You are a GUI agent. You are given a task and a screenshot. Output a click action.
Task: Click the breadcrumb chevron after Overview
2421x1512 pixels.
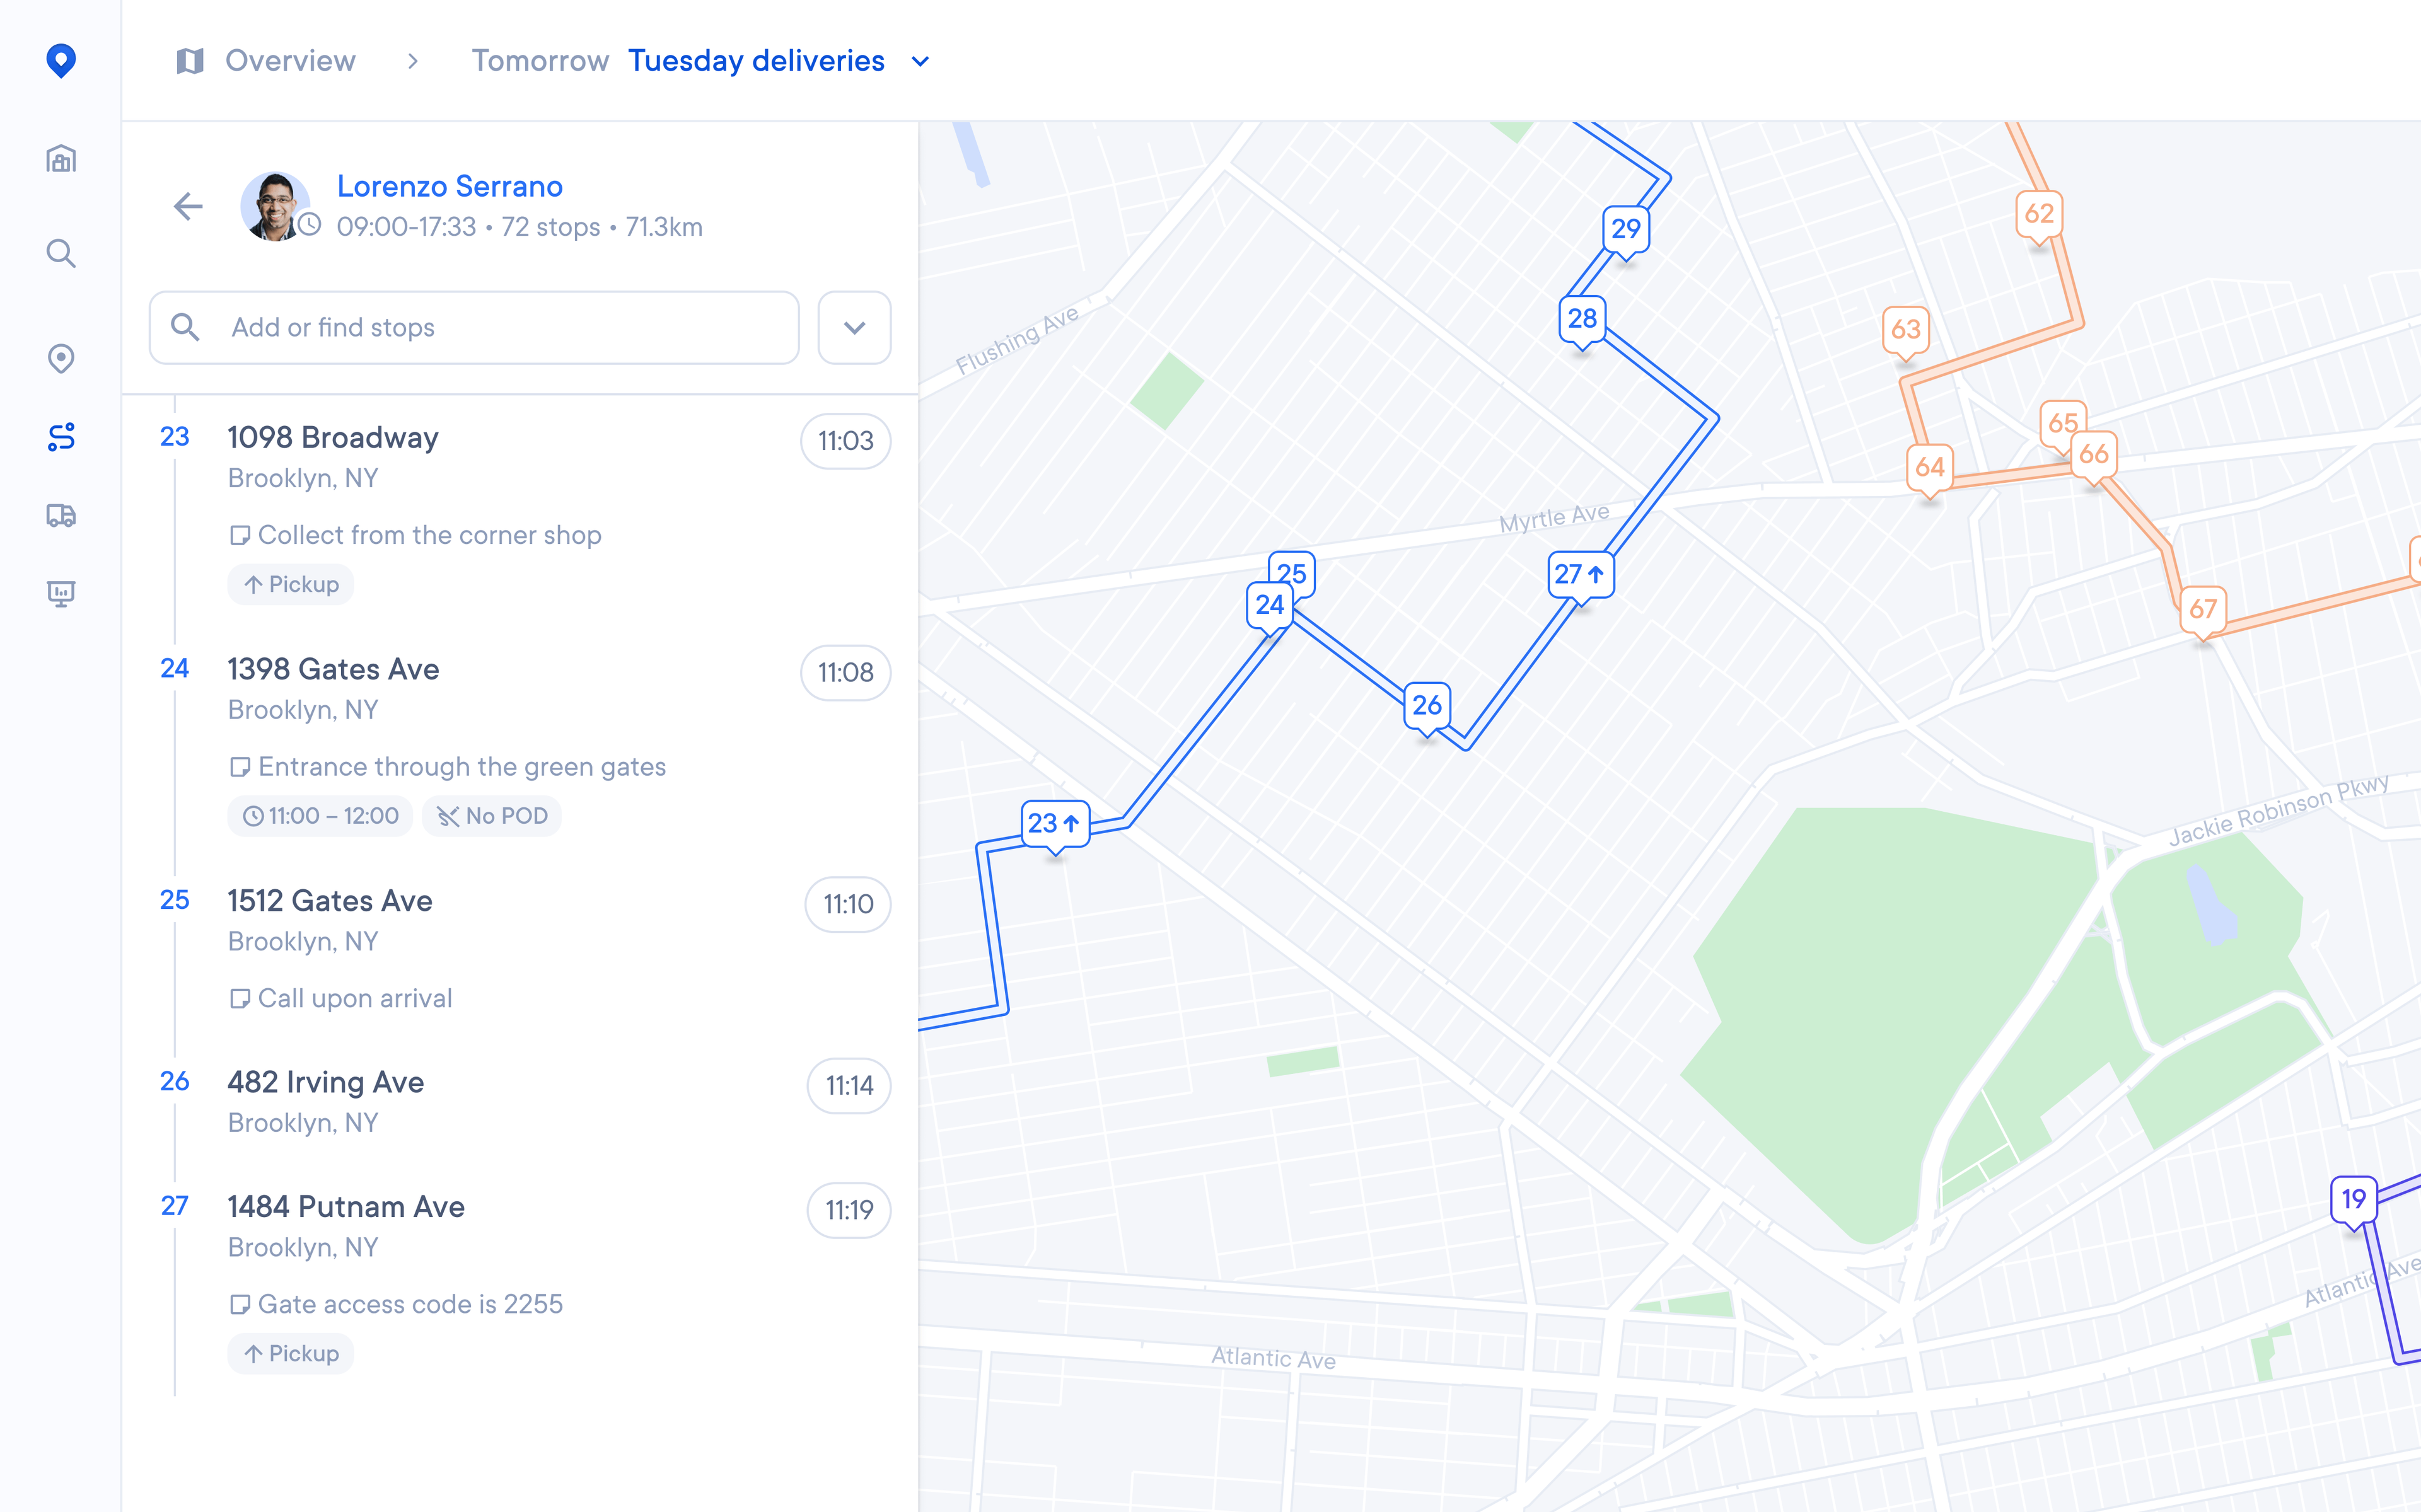pos(413,62)
